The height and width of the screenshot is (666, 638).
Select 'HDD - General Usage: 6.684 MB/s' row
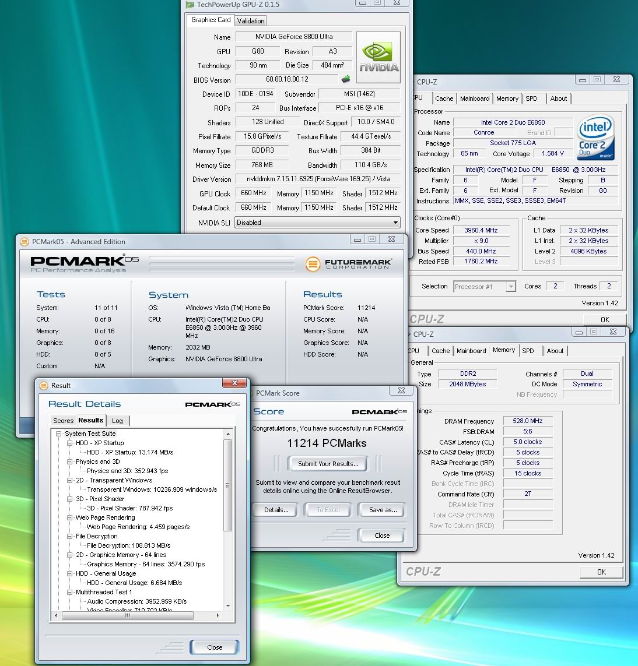[x=134, y=583]
